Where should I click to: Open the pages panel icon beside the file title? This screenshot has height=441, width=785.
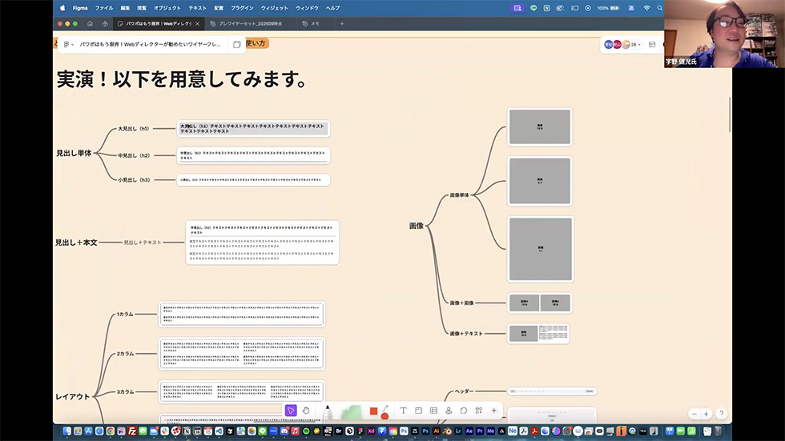pos(237,45)
